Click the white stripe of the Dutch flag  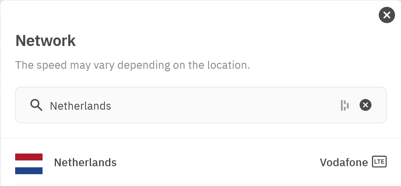pyautogui.click(x=29, y=164)
